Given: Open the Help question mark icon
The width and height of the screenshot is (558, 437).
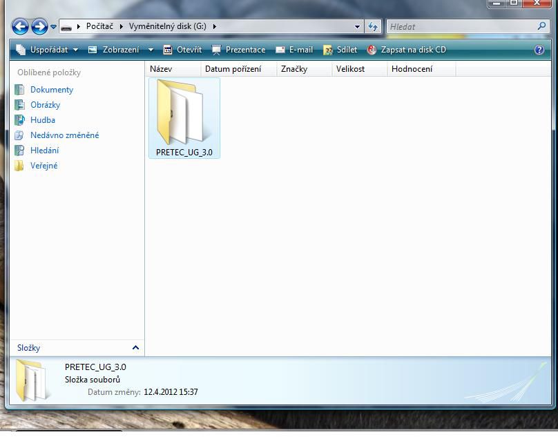Looking at the screenshot, I should click(539, 50).
